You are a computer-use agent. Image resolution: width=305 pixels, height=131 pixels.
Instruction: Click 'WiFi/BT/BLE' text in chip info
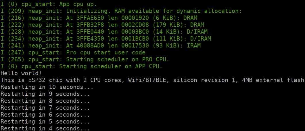pos(147,80)
